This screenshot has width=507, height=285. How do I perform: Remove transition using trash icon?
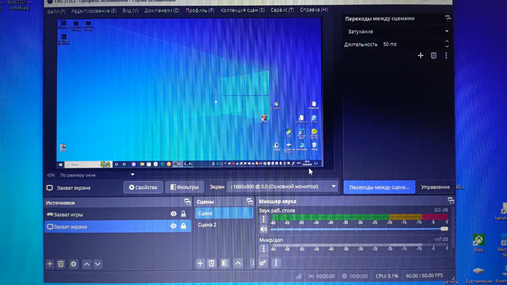coord(434,56)
